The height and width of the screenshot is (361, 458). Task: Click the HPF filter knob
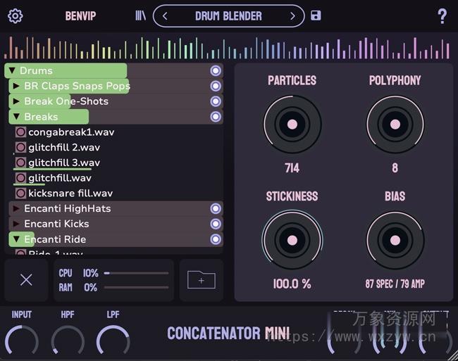coord(68,341)
